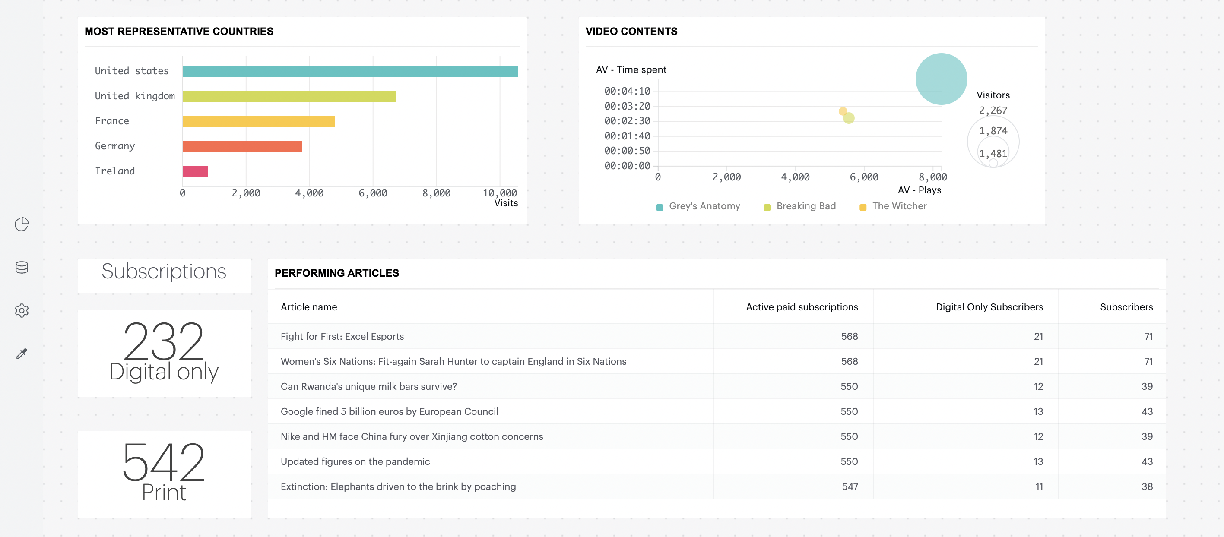Select the France yellow bar
The height and width of the screenshot is (537, 1224).
tap(258, 122)
